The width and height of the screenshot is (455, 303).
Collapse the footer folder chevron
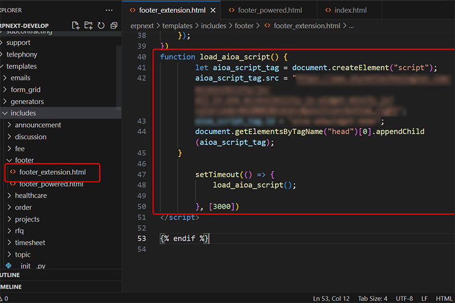tap(10, 160)
